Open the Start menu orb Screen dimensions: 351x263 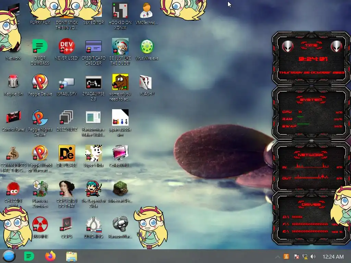tap(9, 256)
